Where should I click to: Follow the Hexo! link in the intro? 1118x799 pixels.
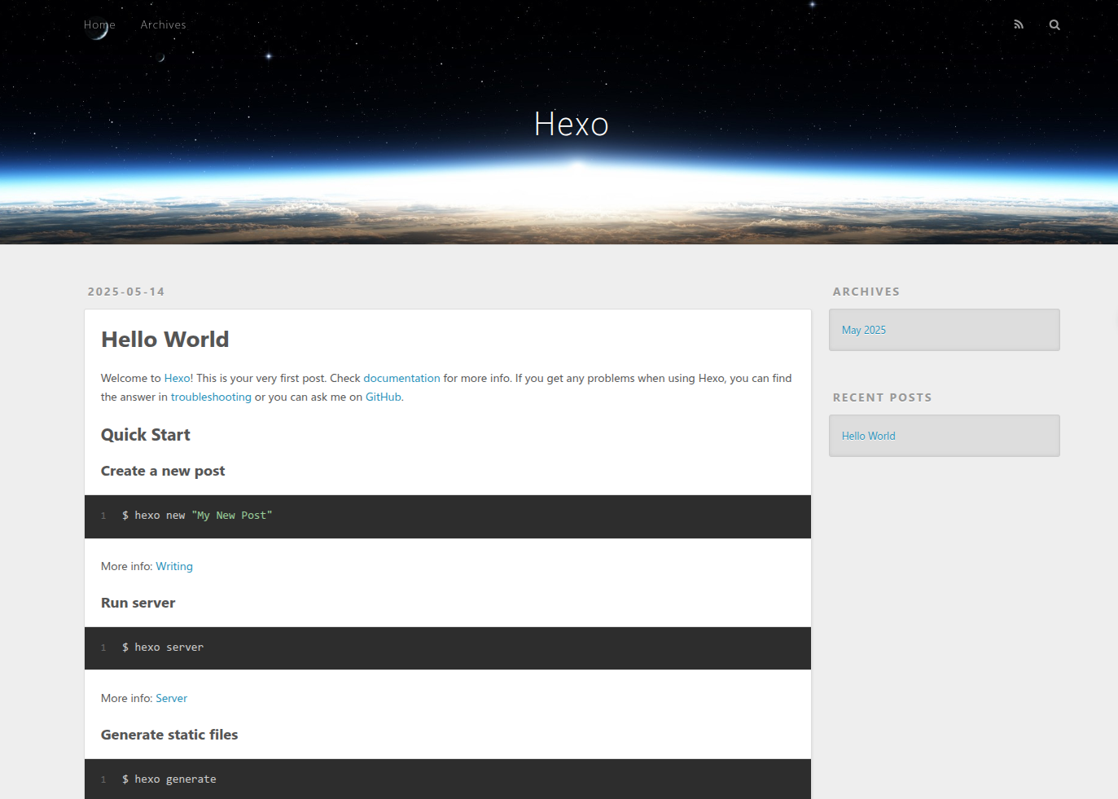click(x=178, y=378)
